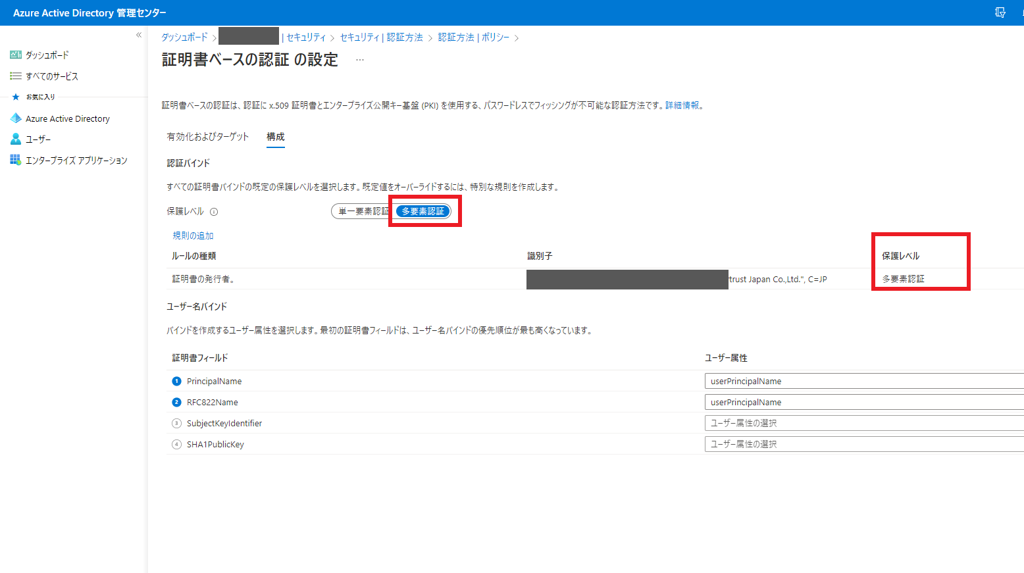The width and height of the screenshot is (1024, 573).
Task: Click the 多要素認証 cell in the rule row
Action: point(903,279)
